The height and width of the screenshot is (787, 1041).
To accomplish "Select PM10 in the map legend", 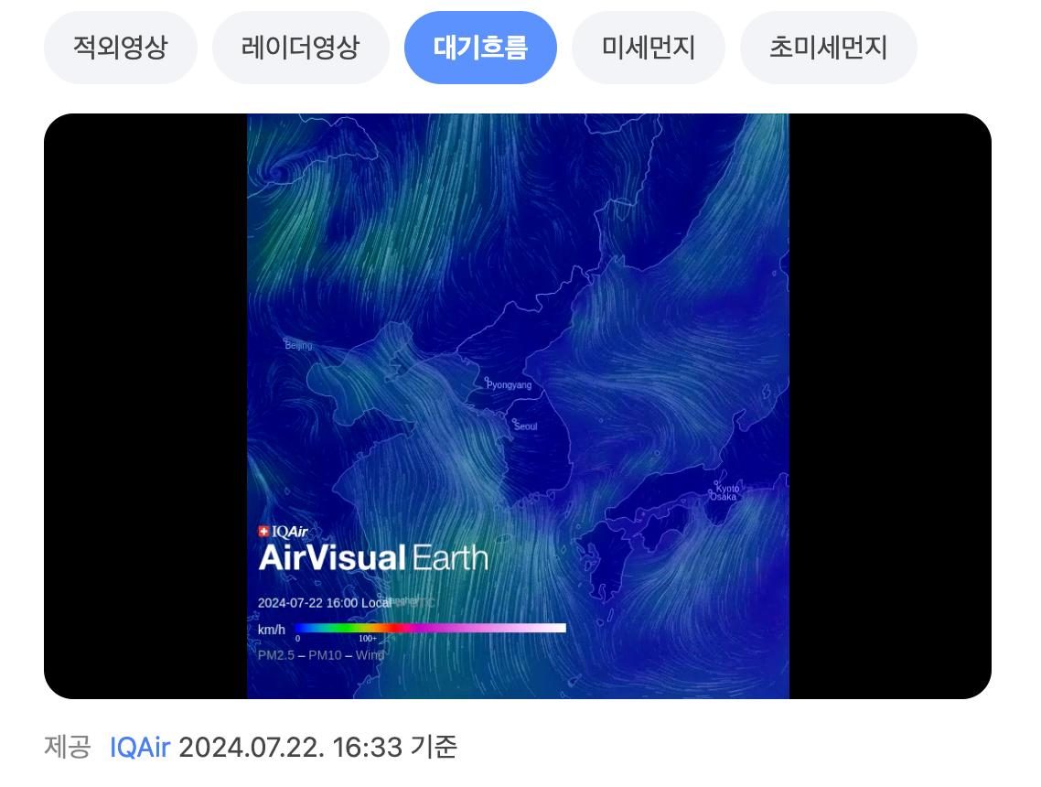I will coord(324,655).
